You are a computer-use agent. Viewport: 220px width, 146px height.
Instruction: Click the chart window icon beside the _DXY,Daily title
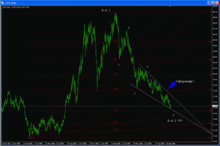tap(2, 3)
